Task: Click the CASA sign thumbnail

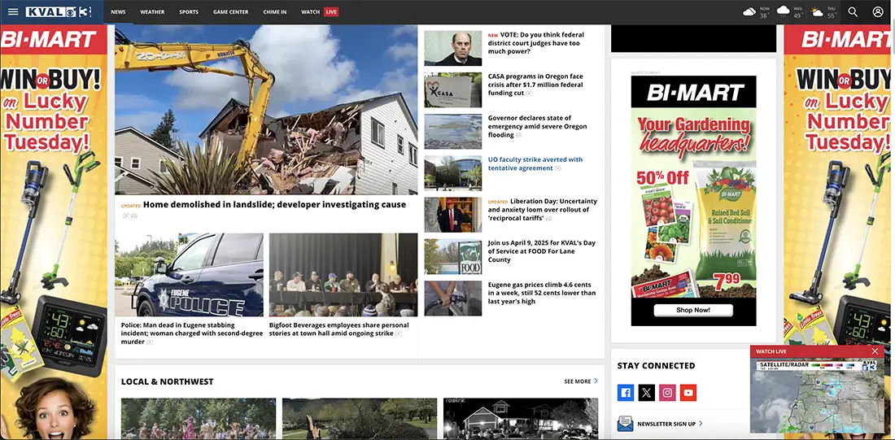Action: [x=452, y=90]
